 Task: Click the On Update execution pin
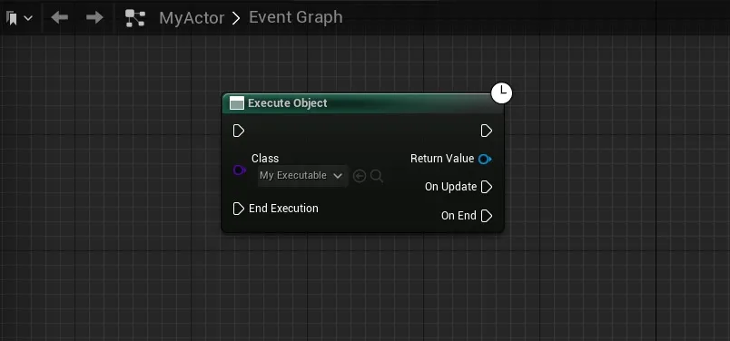click(x=486, y=187)
